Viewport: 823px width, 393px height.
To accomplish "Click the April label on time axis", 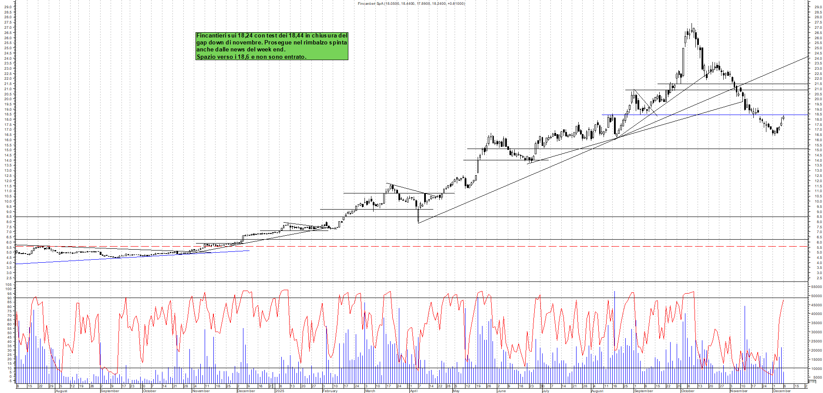I will (x=413, y=391).
